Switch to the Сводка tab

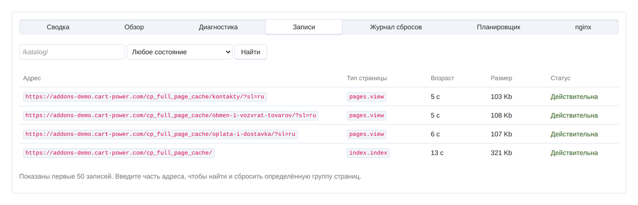click(x=58, y=27)
